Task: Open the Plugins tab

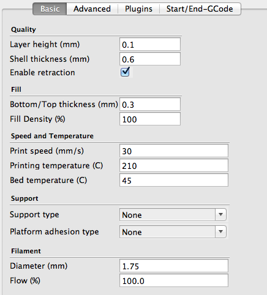Action: (x=138, y=9)
